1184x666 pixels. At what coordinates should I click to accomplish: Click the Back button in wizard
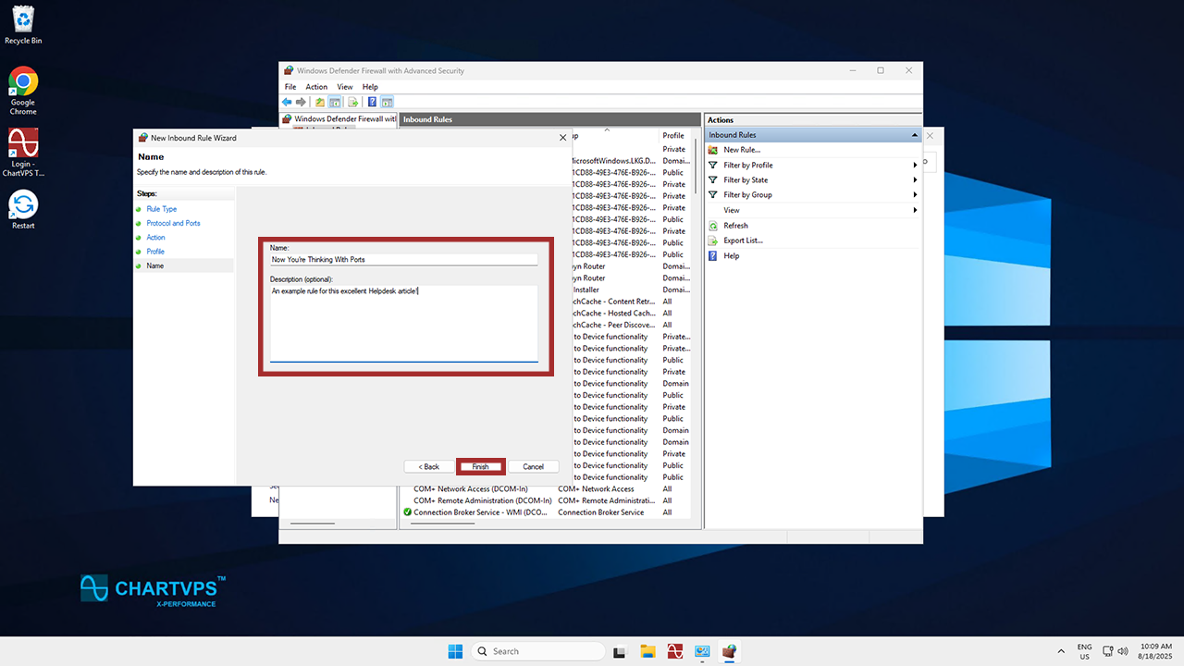(x=428, y=466)
